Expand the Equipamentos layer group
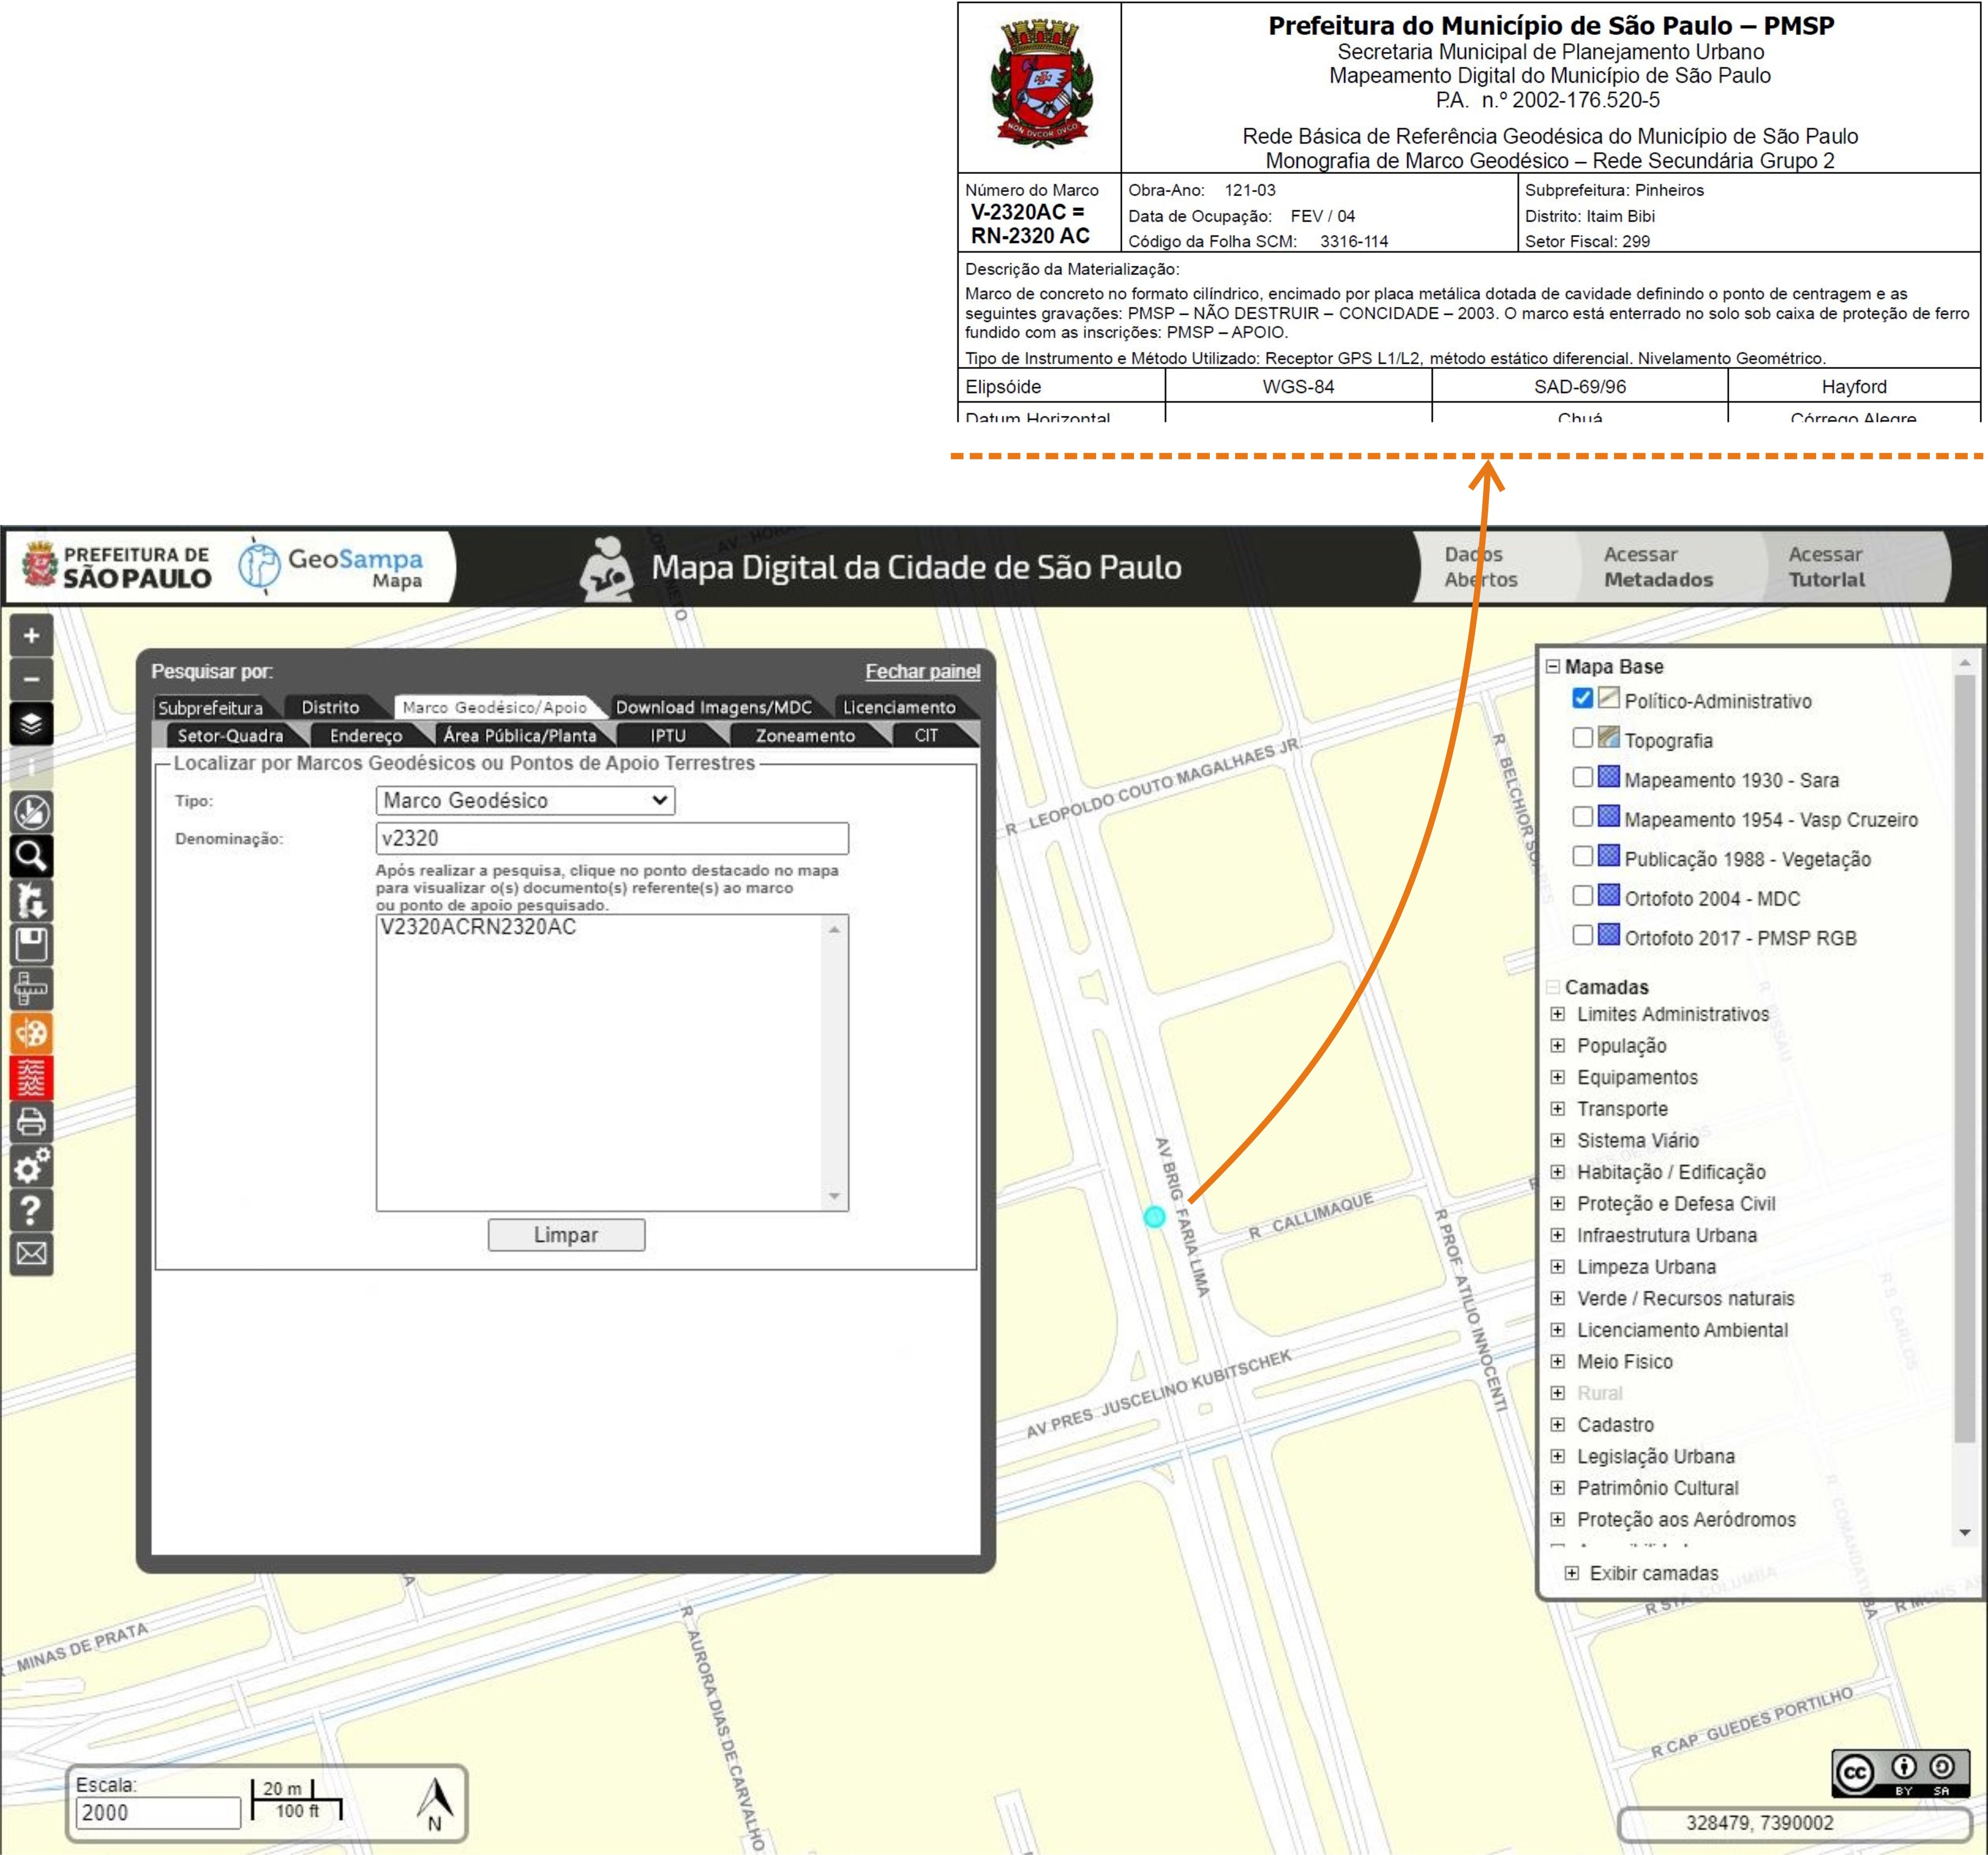1988x1855 pixels. coord(1557,1077)
